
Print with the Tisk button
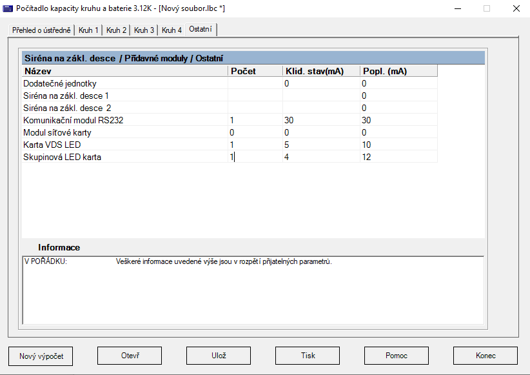(308, 356)
